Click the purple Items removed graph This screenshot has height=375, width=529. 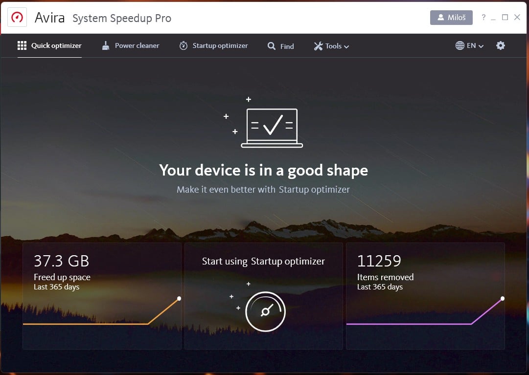pos(425,311)
